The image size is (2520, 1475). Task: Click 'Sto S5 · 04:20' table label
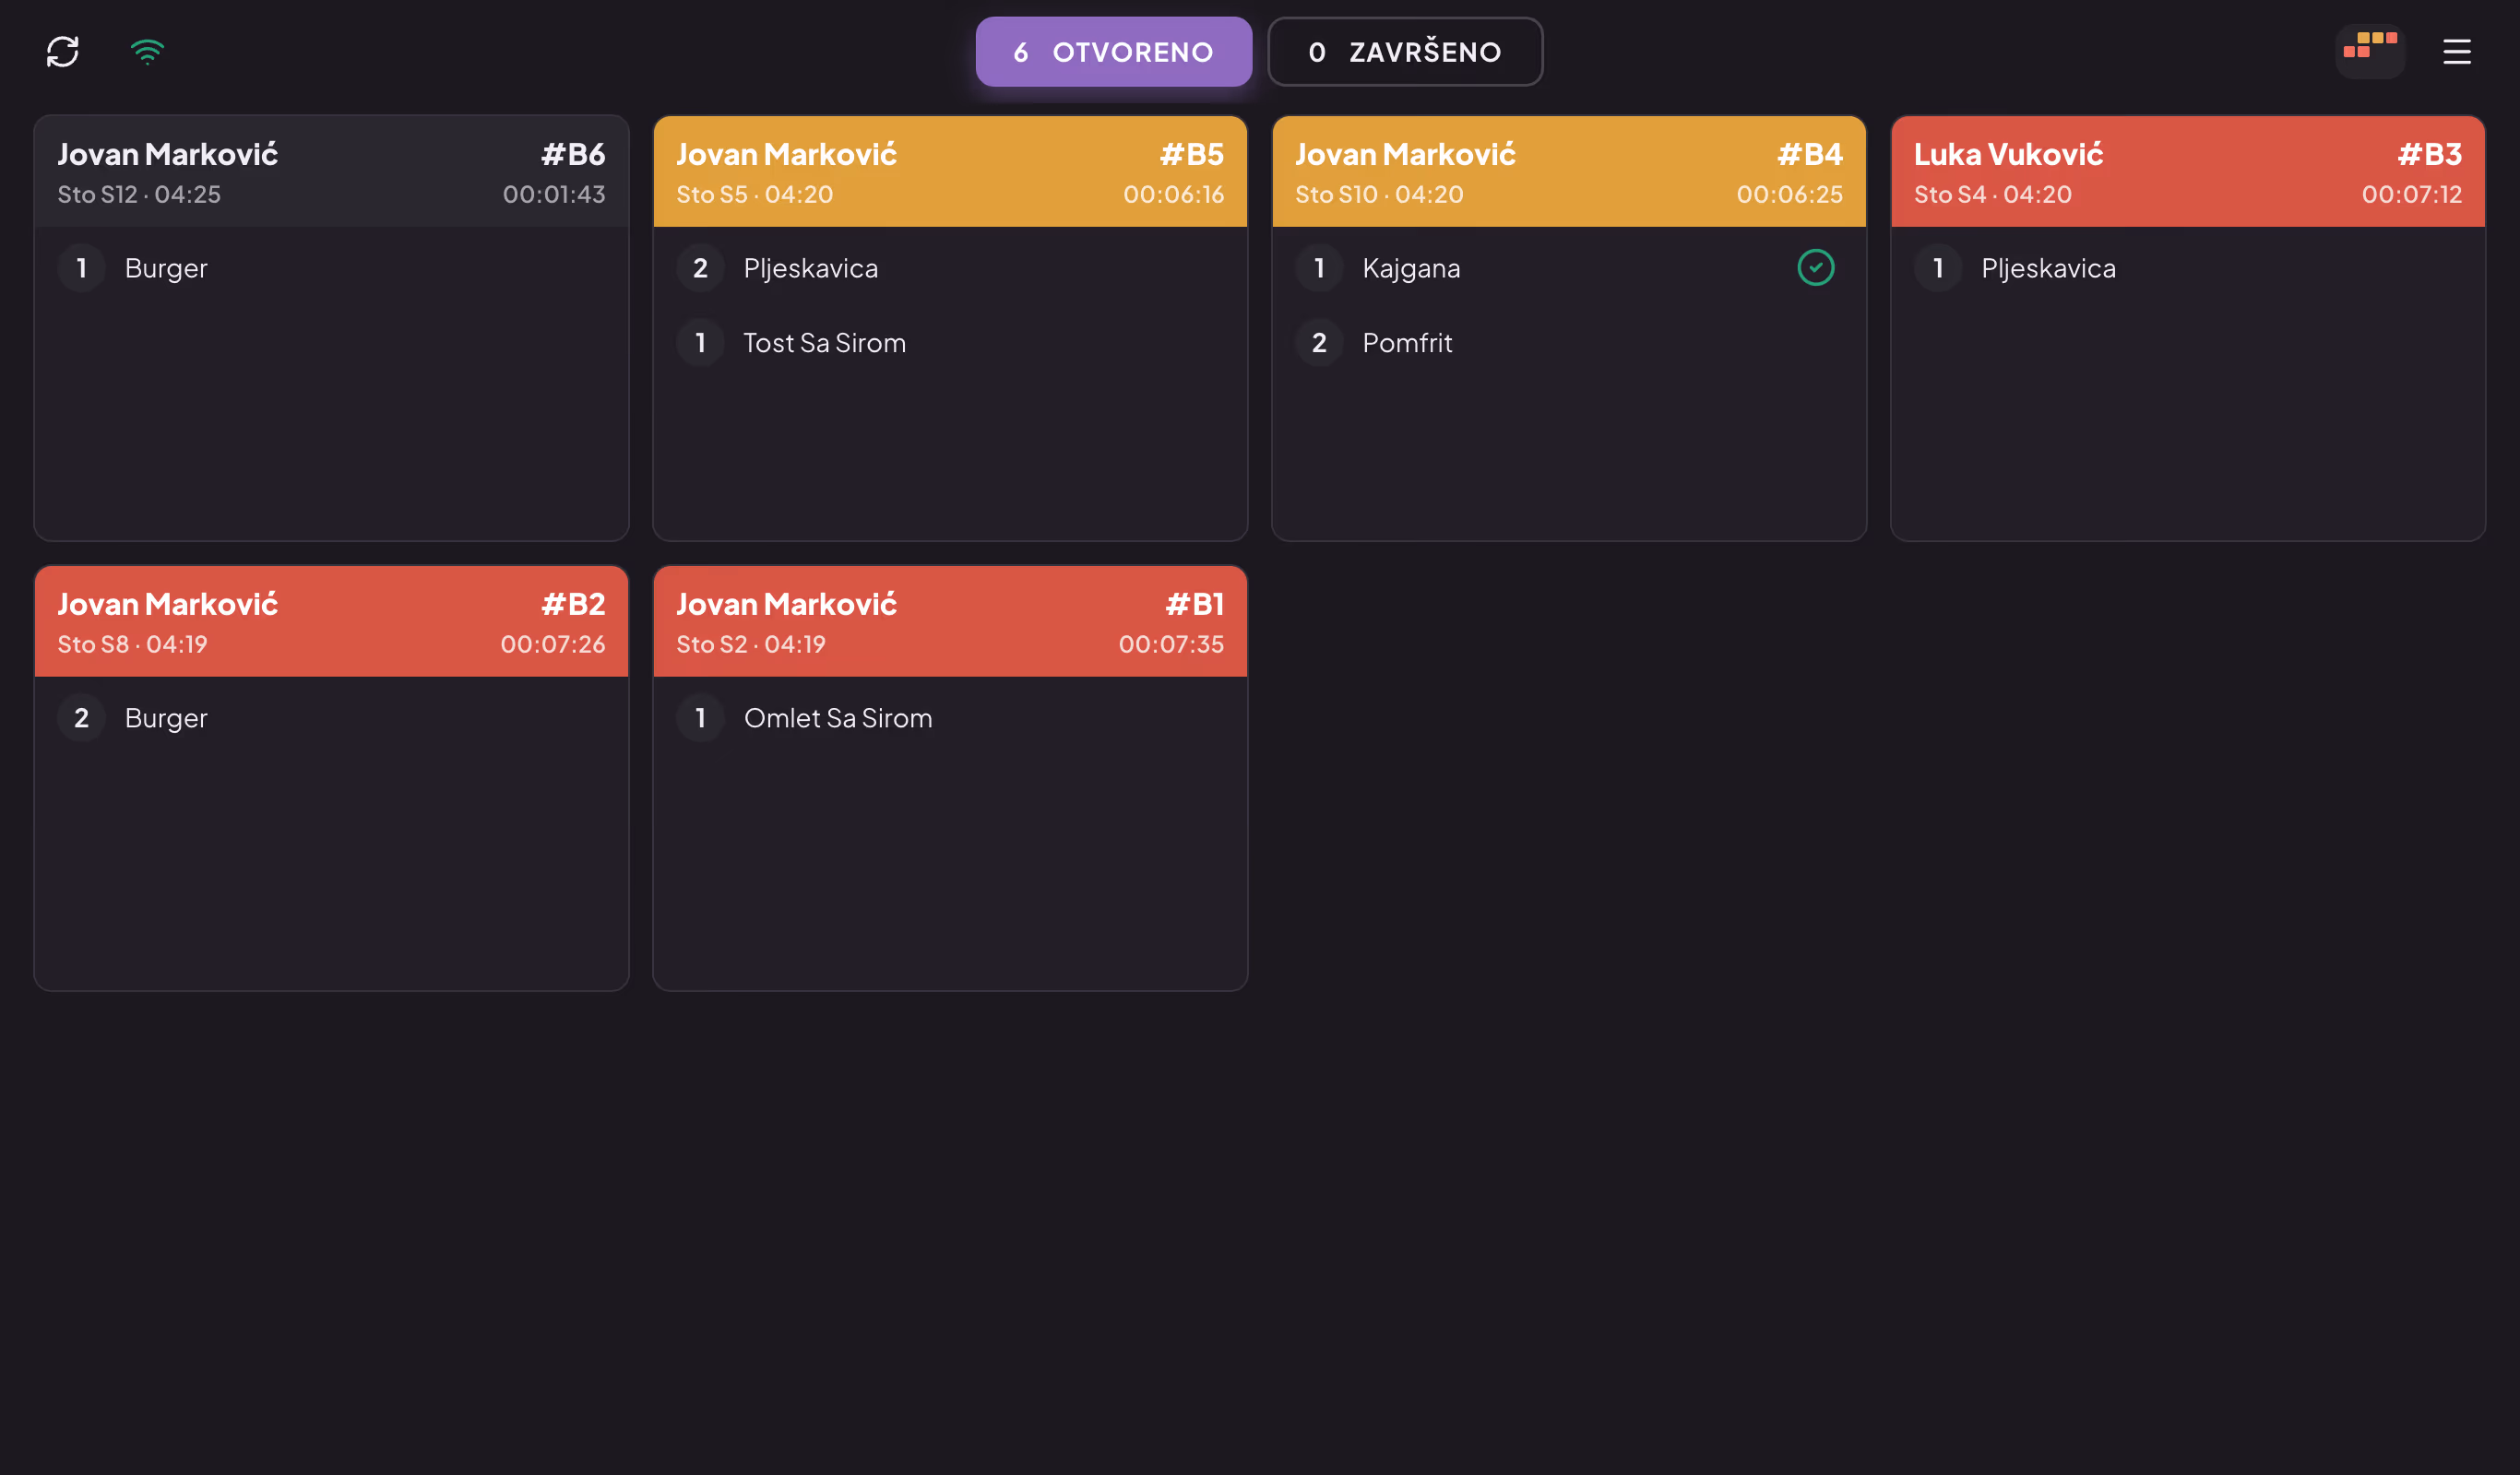754,194
